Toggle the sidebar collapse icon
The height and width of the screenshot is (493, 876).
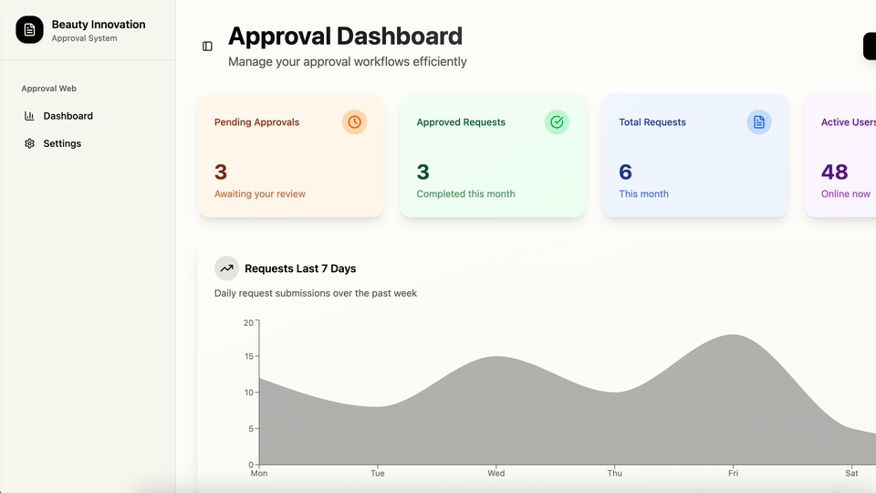pos(207,47)
